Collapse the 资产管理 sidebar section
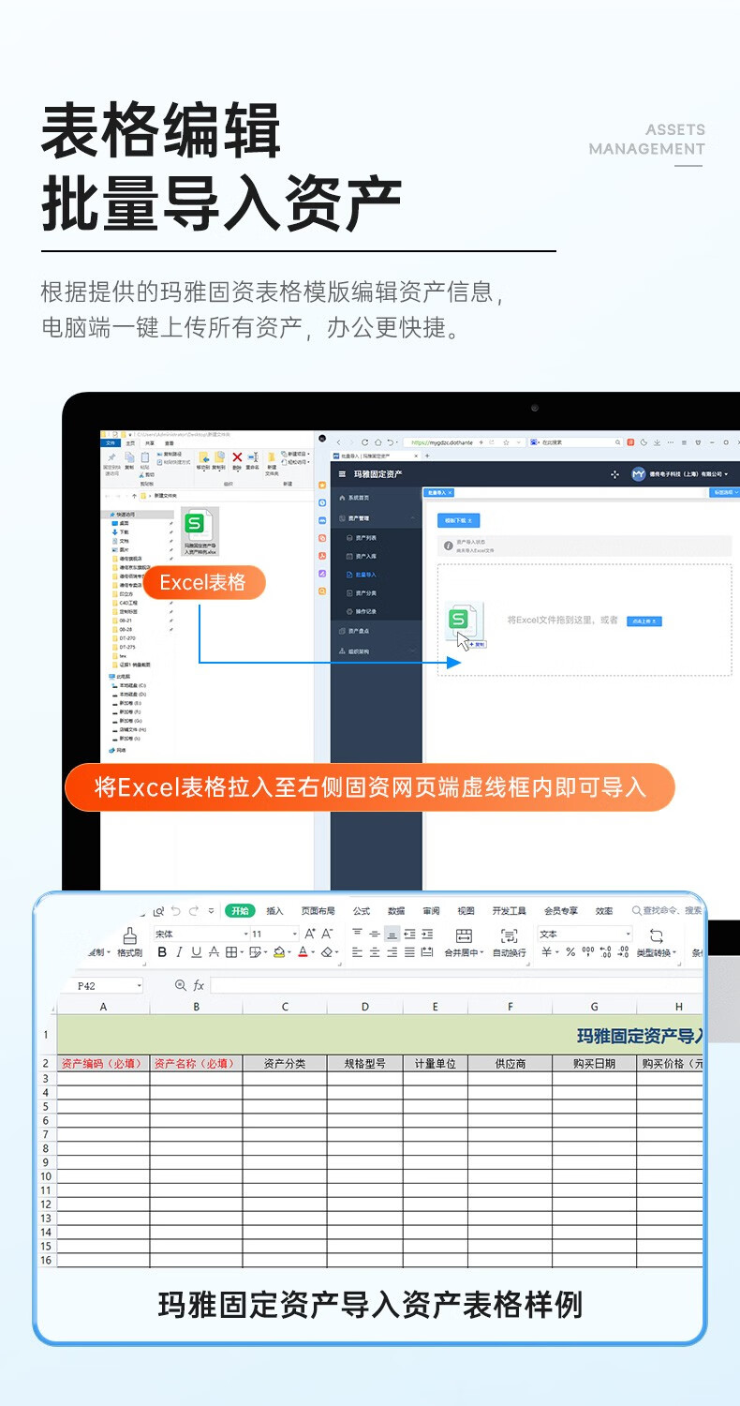The height and width of the screenshot is (1406, 740). [376, 517]
